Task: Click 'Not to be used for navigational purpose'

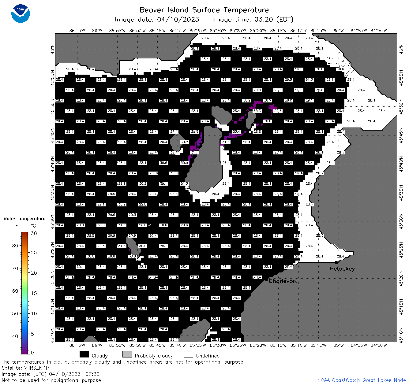Action: [51, 380]
